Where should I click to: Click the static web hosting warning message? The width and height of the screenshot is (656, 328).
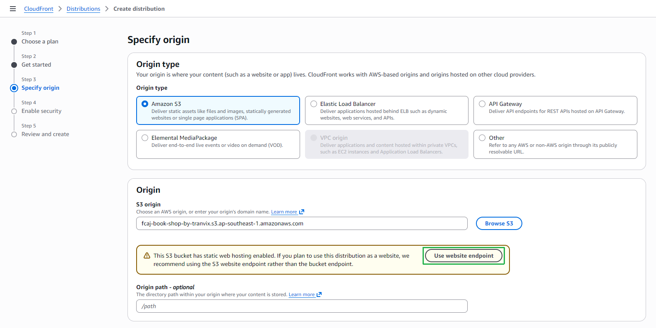[281, 260]
